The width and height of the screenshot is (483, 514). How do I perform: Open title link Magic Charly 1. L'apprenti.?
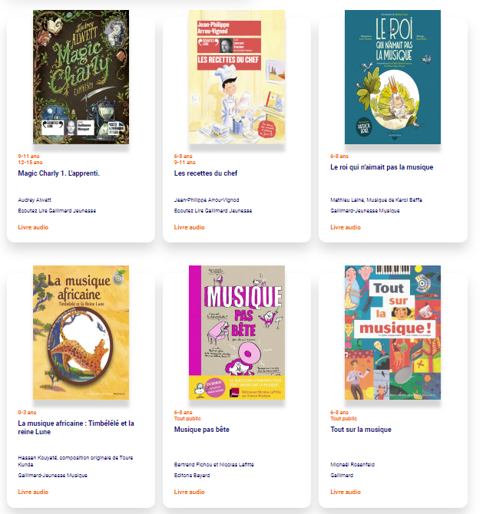click(58, 173)
